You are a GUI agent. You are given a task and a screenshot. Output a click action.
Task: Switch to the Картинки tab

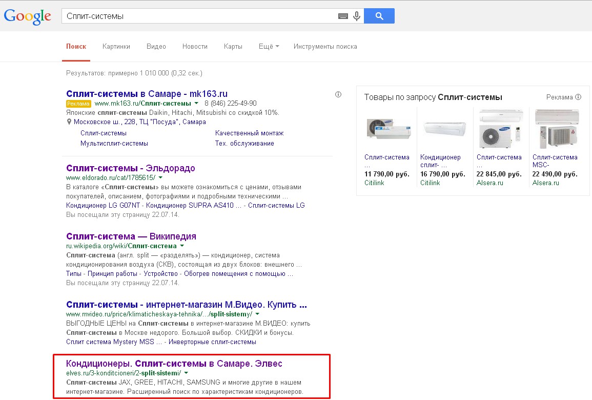116,47
